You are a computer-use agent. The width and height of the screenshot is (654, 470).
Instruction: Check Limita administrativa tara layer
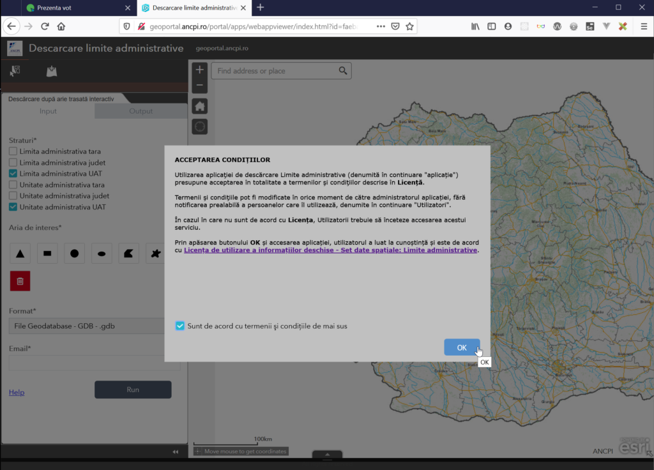(13, 151)
